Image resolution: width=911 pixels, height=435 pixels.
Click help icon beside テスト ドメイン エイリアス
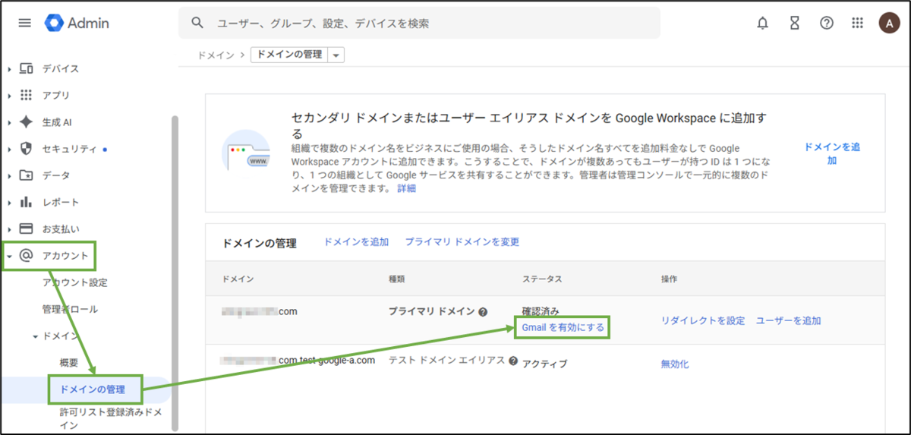click(513, 361)
